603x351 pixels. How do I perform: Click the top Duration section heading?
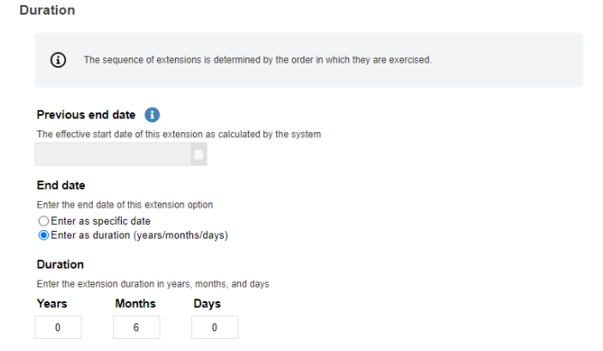(46, 10)
